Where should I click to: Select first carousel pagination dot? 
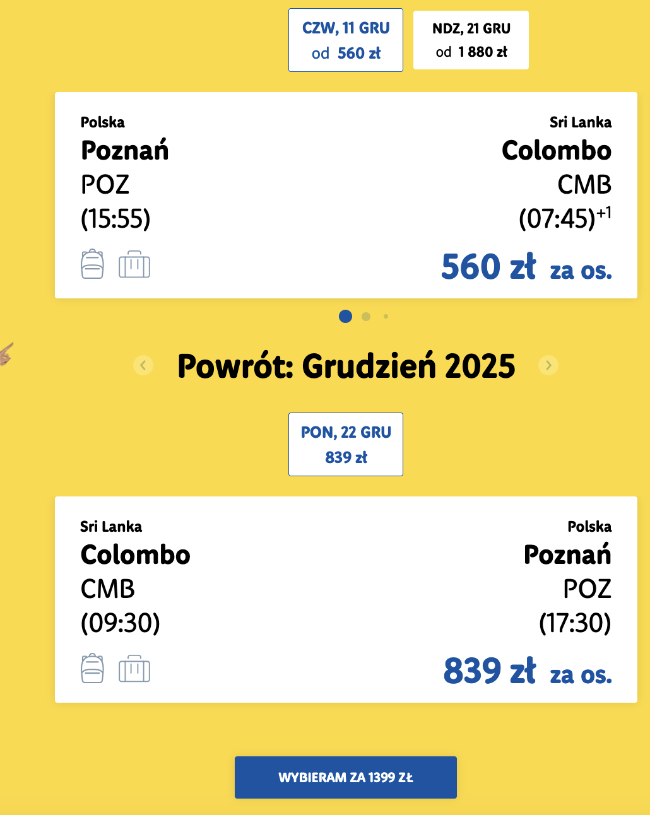[345, 317]
